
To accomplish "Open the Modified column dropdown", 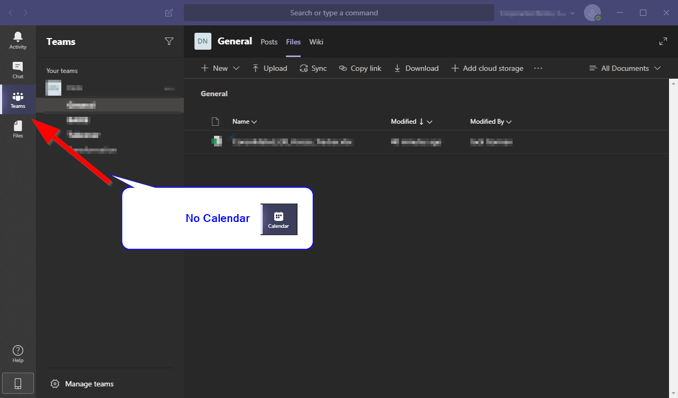I will pos(412,122).
